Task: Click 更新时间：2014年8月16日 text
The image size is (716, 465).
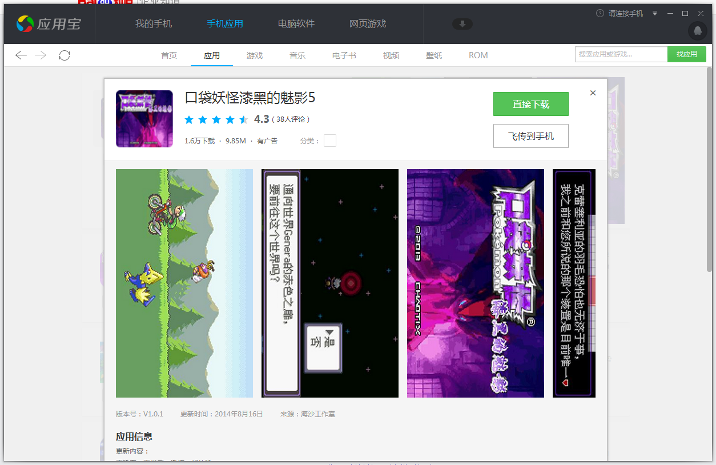Action: (222, 414)
